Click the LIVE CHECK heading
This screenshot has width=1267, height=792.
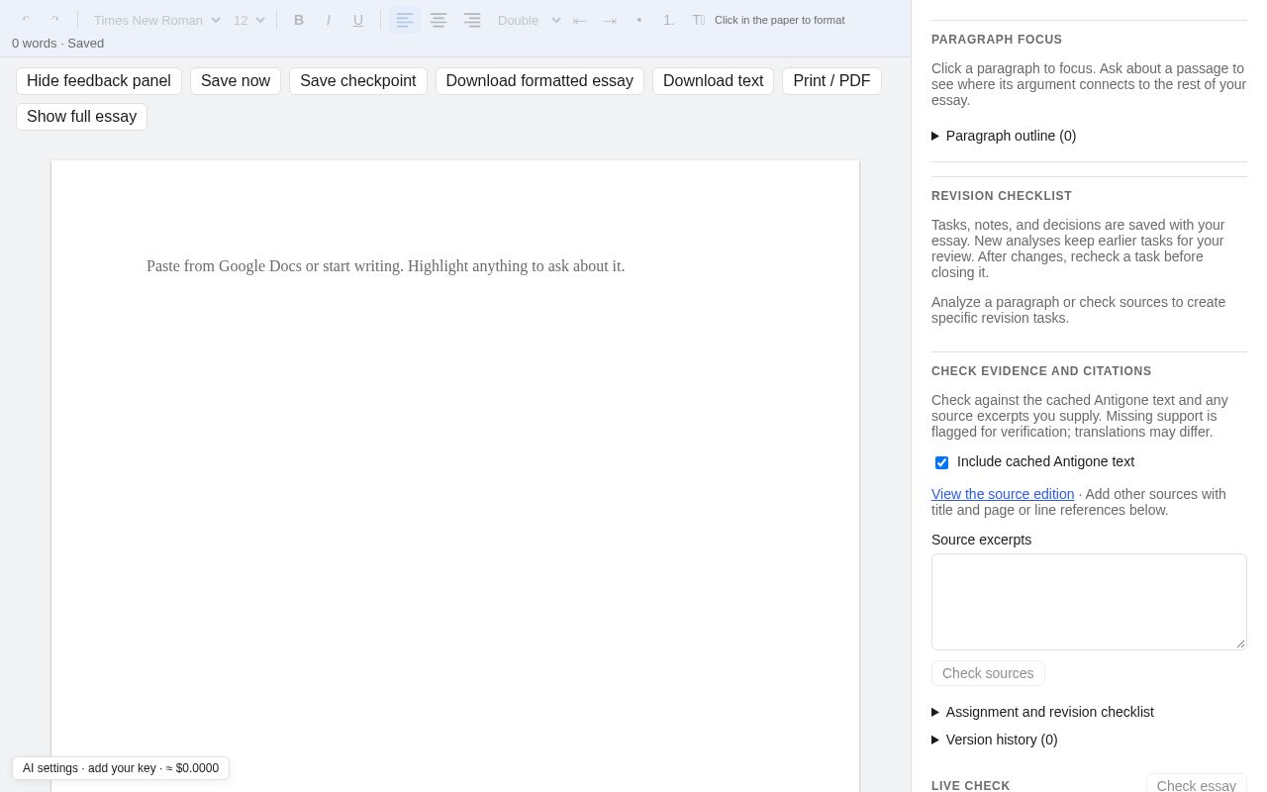coord(971,786)
